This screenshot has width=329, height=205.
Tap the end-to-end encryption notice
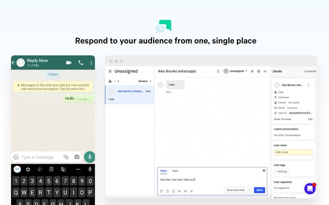click(x=53, y=87)
